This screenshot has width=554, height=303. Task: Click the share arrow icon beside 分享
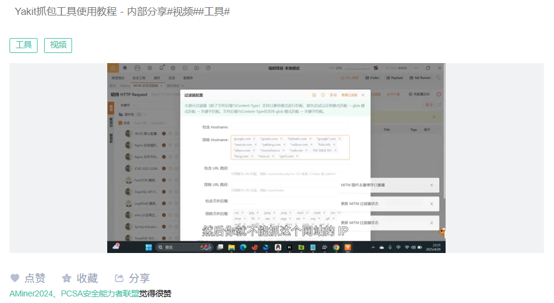119,278
